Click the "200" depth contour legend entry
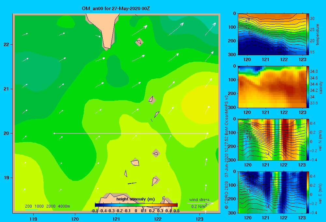Image resolution: width=326 pixels, height=222 pixels. (x=28, y=206)
